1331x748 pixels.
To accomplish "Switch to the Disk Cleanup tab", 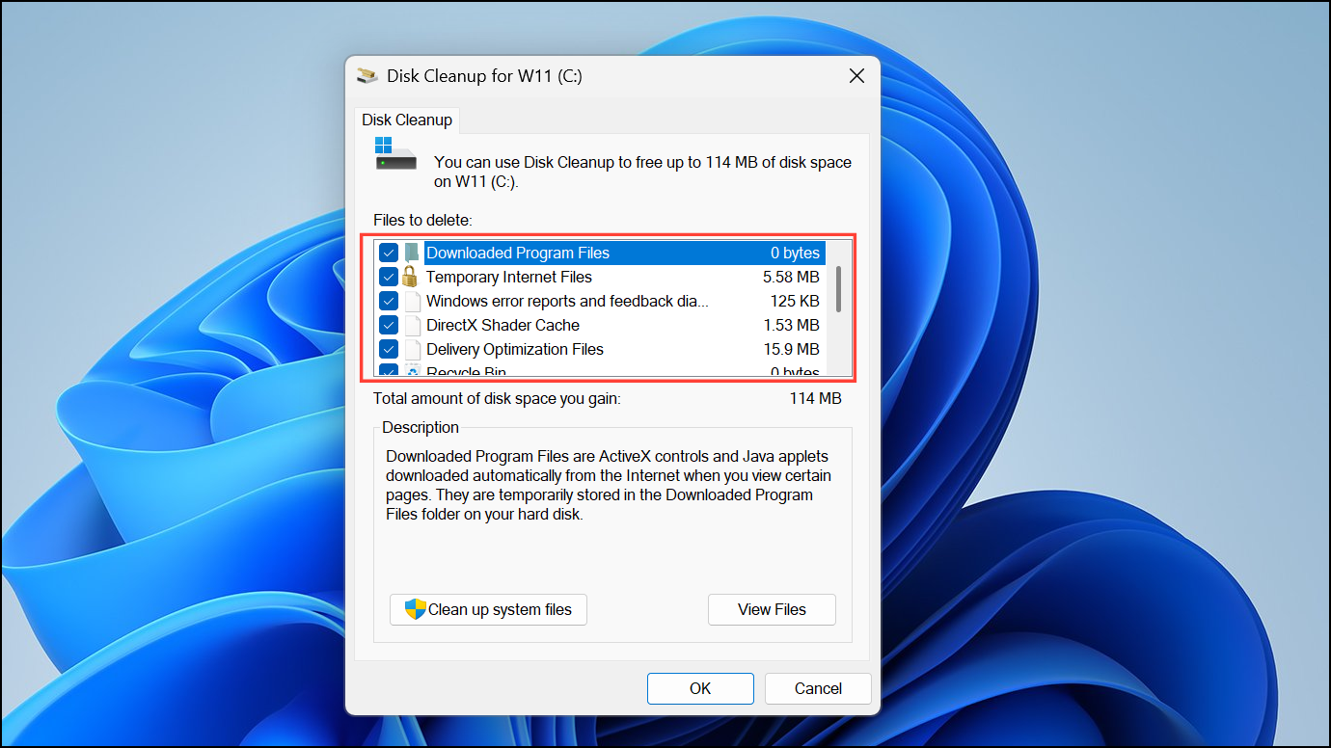I will tap(407, 120).
